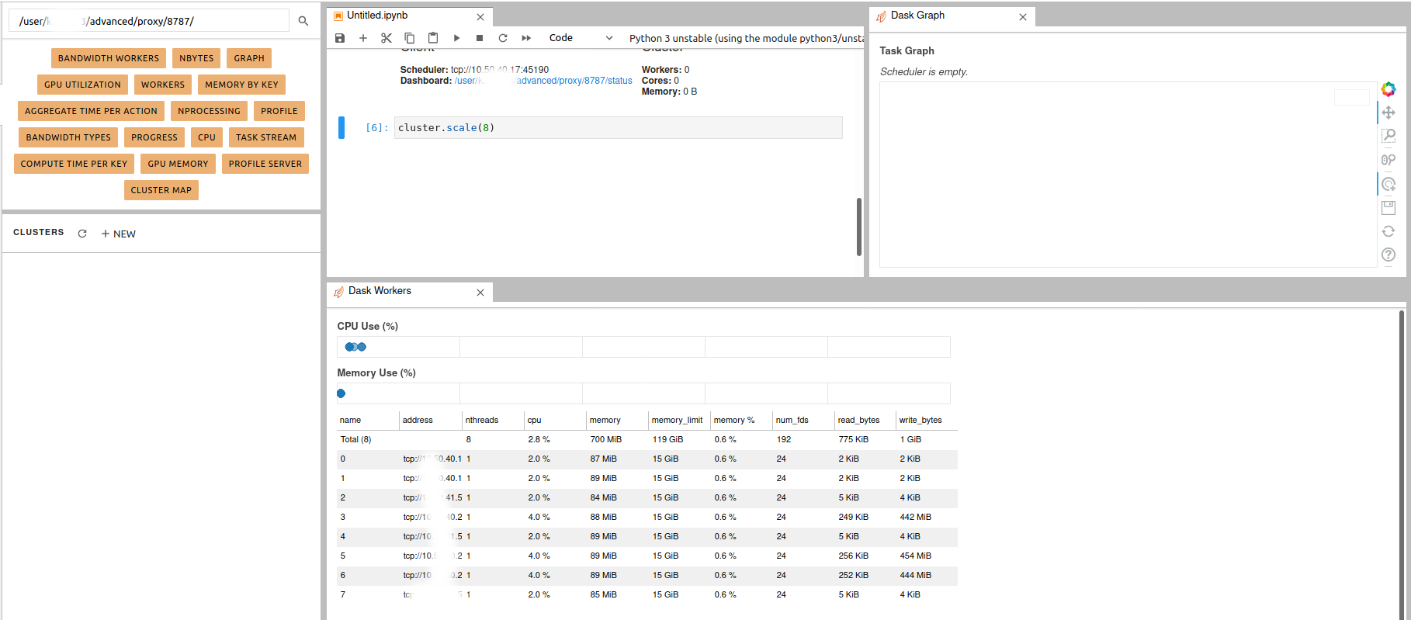Run the selected cell play icon

pyautogui.click(x=456, y=38)
